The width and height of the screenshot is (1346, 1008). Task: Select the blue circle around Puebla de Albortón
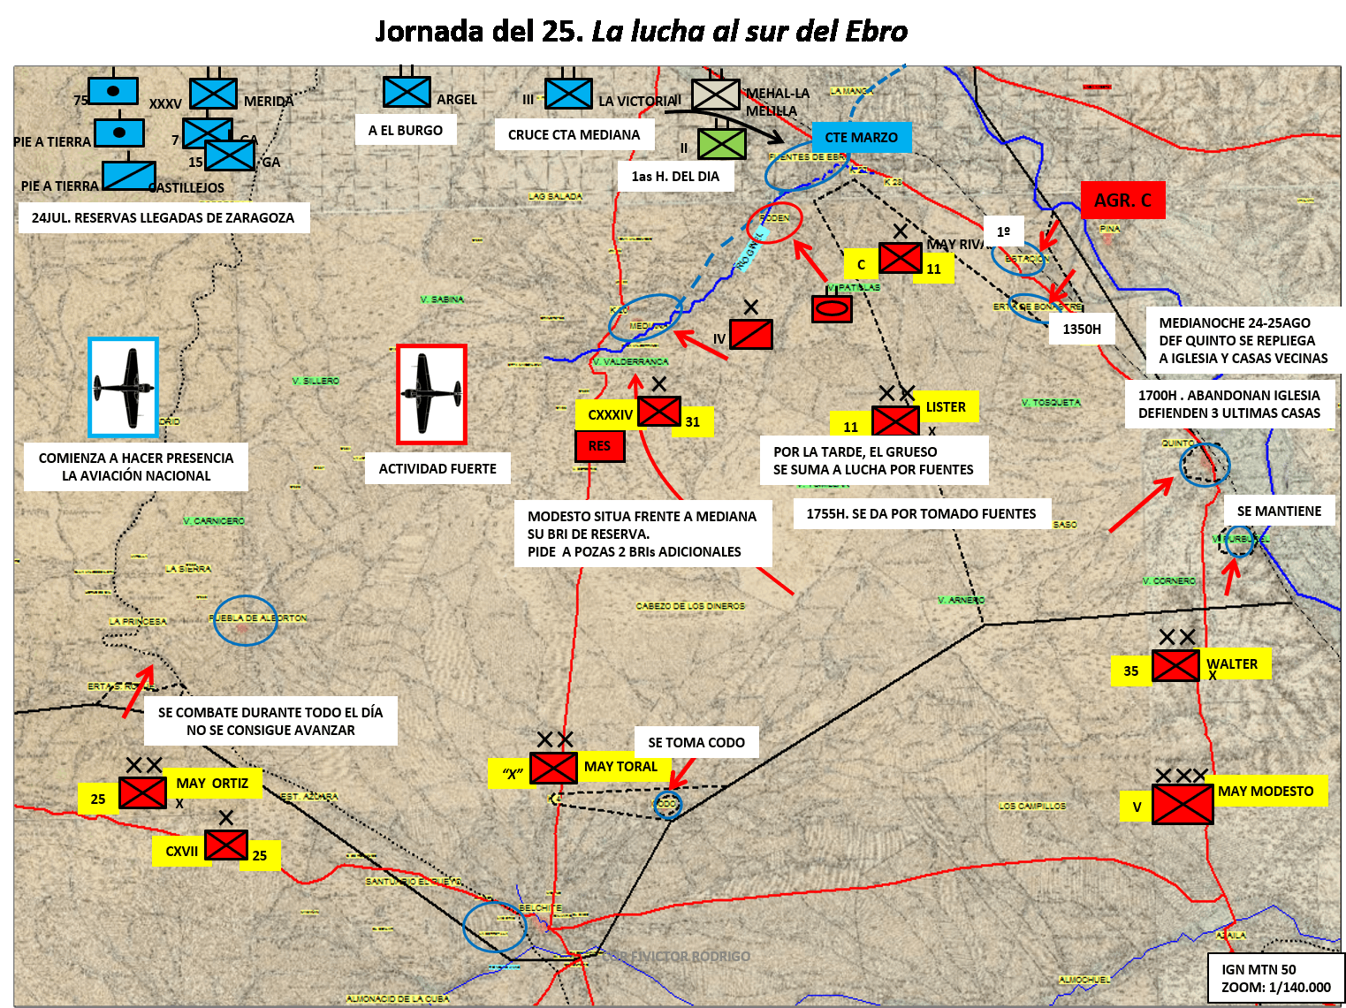click(x=245, y=621)
